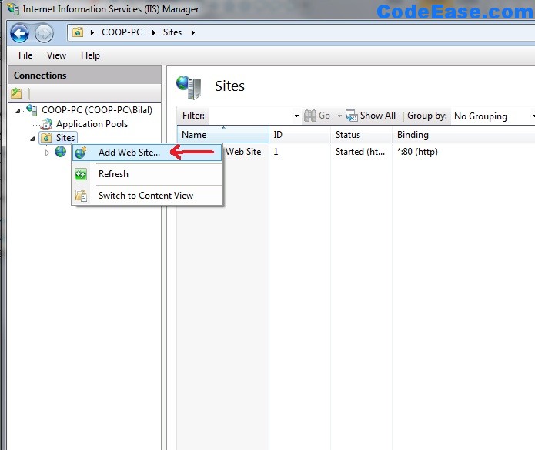This screenshot has width=535, height=450.
Task: Click the address bar home folder icon
Action: [78, 32]
